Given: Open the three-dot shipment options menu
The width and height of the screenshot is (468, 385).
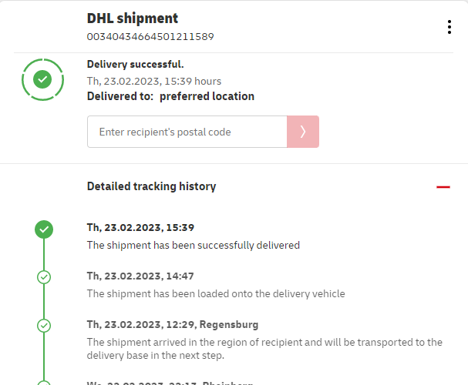Looking at the screenshot, I should [x=449, y=27].
